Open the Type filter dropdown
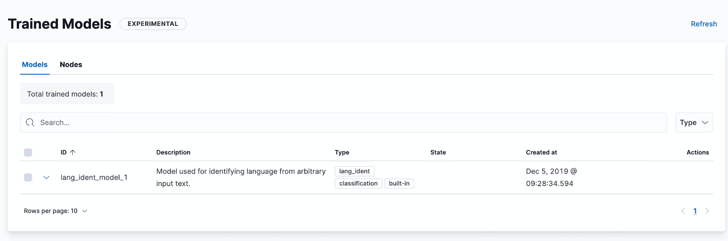The width and height of the screenshot is (728, 241). coord(694,123)
